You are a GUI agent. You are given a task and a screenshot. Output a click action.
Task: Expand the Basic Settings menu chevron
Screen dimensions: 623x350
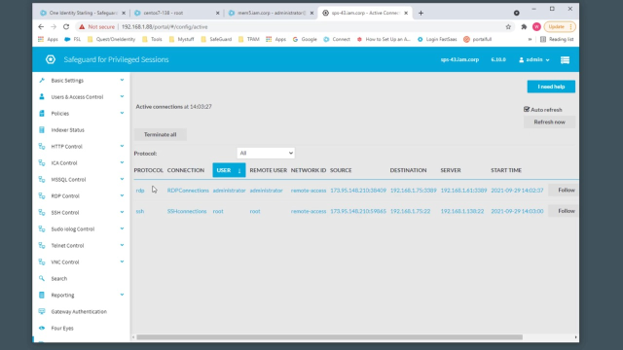click(122, 80)
